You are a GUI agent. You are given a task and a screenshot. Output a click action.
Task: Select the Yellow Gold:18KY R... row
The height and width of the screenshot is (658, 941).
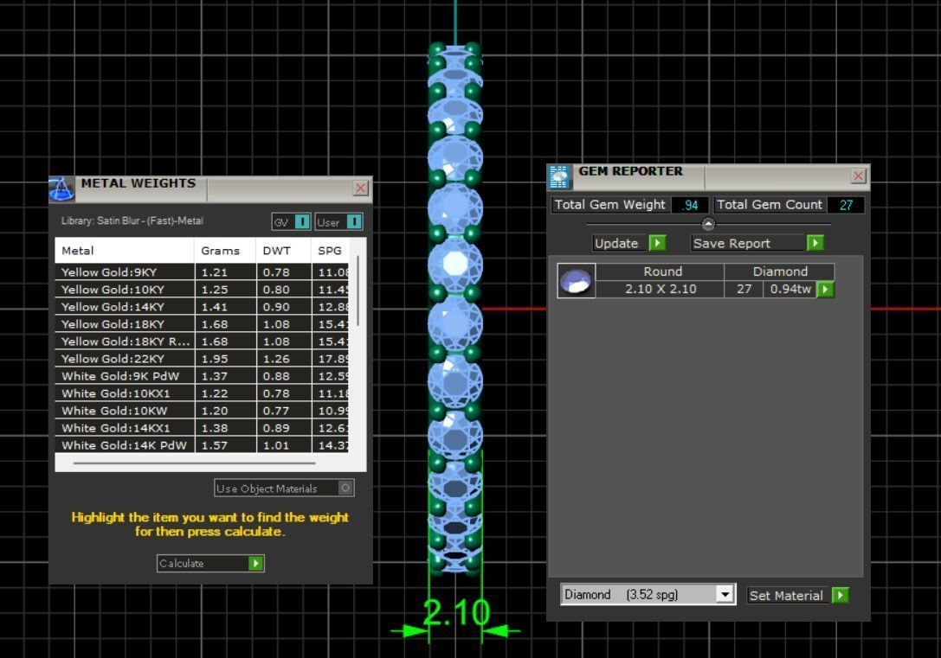203,342
